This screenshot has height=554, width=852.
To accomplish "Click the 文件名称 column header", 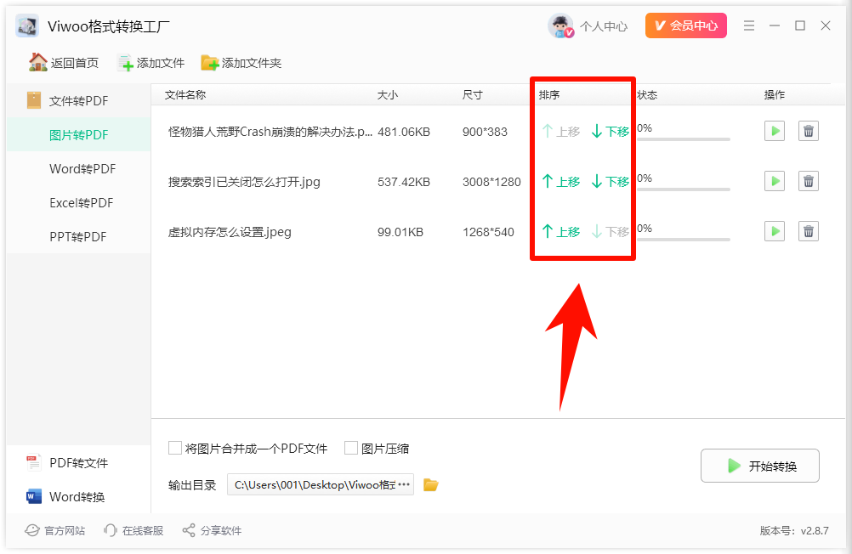I will point(185,94).
